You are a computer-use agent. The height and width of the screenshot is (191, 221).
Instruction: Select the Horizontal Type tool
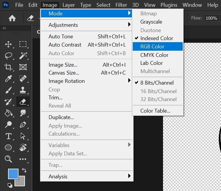[8, 136]
